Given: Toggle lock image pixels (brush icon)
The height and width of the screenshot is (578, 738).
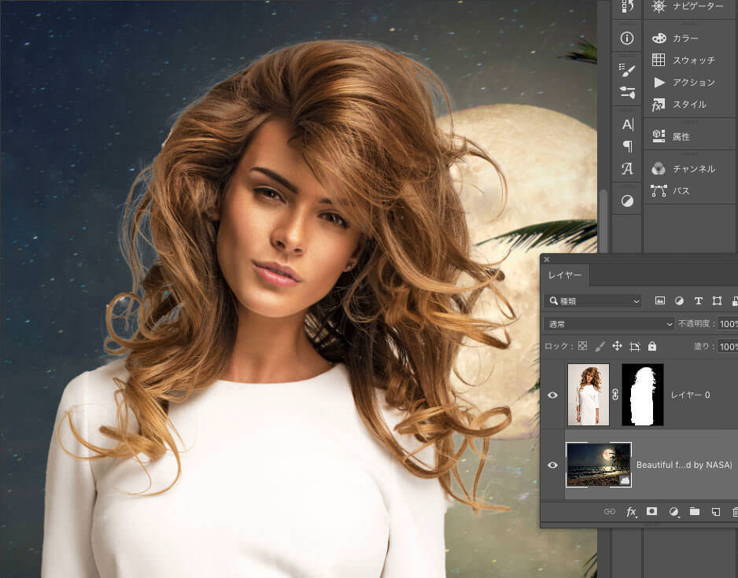Looking at the screenshot, I should click(600, 347).
